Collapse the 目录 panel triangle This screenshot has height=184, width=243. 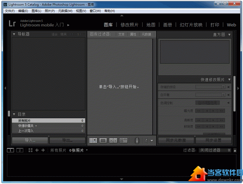click(x=14, y=114)
